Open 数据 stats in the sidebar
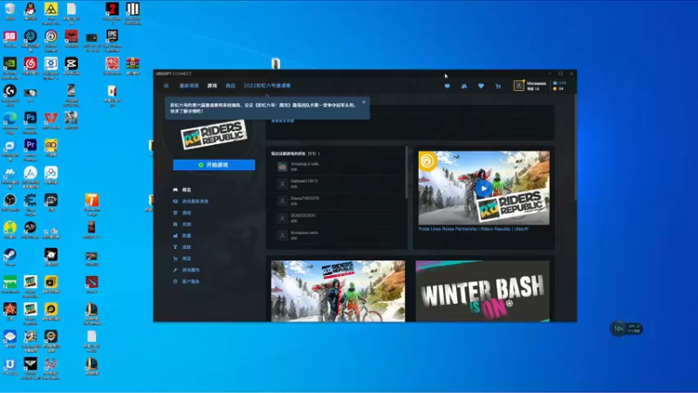The image size is (698, 393). 187,236
